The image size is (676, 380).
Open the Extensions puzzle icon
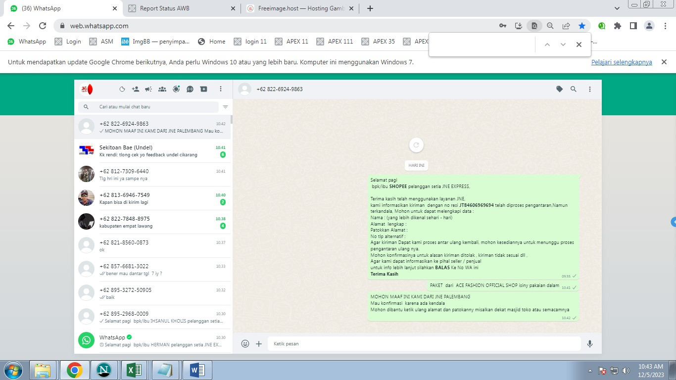click(618, 26)
